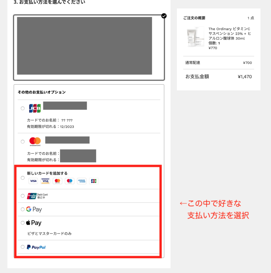The image size is (271, 273).
Task: Choose the UnionPay radio button
Action: (x=23, y=196)
